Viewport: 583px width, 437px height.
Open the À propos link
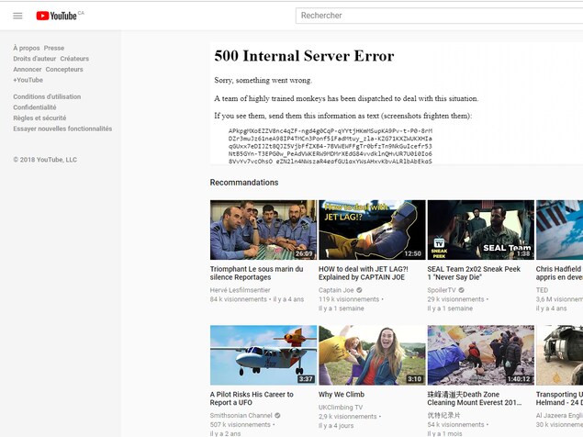coord(26,48)
